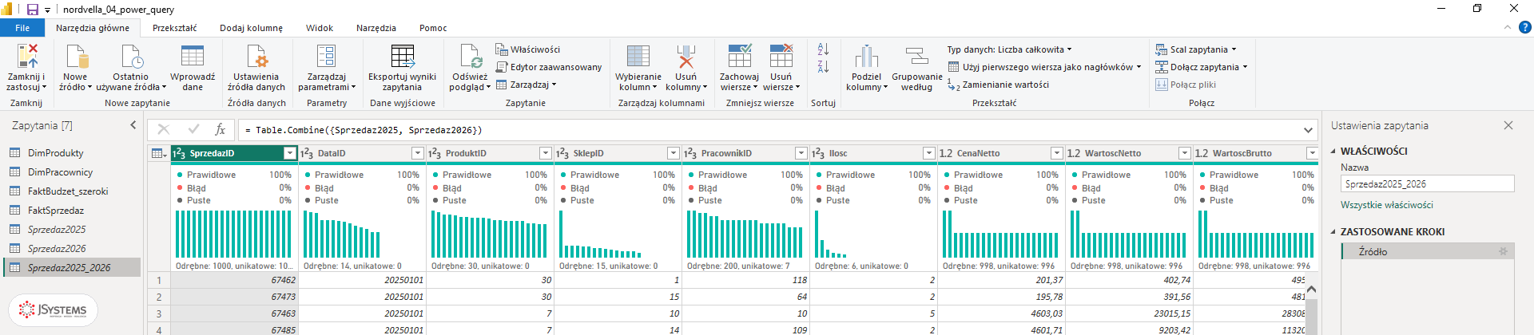Cancel formula with the X icon
This screenshot has width=1534, height=335.
pyautogui.click(x=164, y=129)
